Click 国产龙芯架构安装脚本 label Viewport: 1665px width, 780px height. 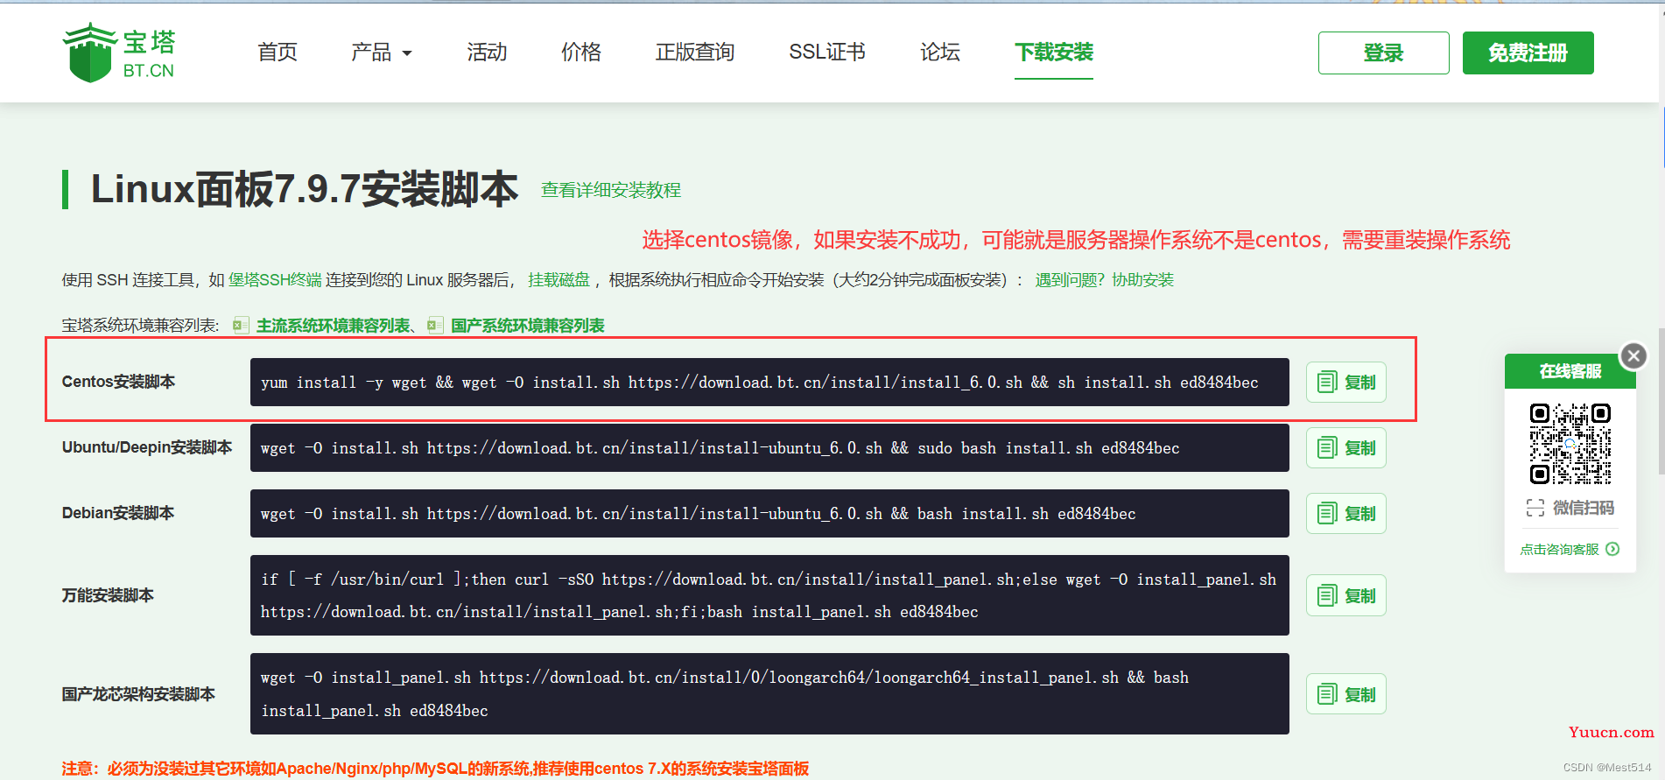[x=138, y=694]
